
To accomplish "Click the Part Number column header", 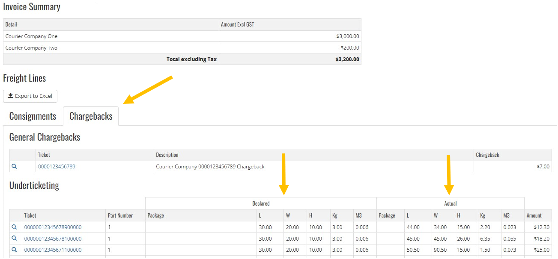I will pos(120,215).
